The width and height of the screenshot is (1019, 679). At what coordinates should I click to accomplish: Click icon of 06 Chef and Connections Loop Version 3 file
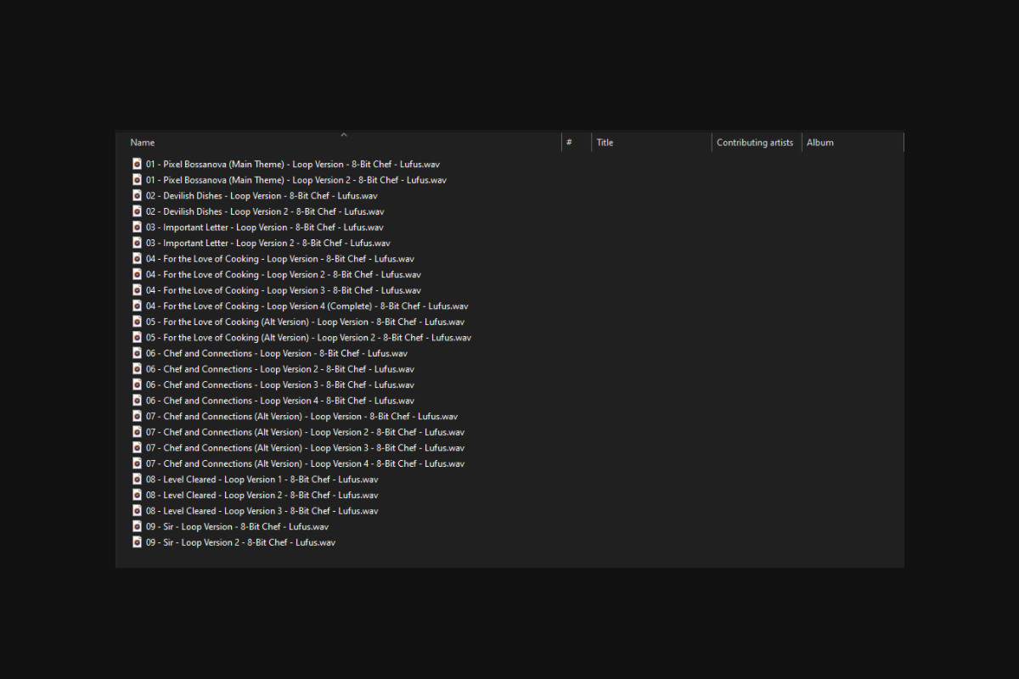click(x=137, y=384)
